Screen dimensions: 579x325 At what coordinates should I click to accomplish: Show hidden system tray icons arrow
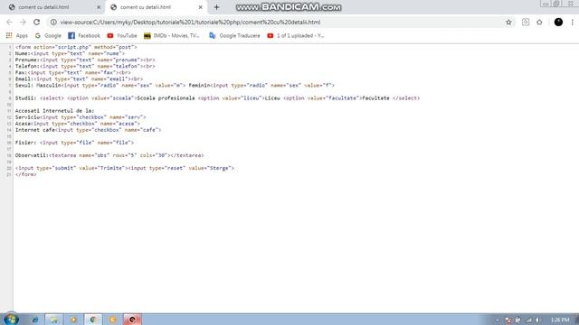pos(497,320)
